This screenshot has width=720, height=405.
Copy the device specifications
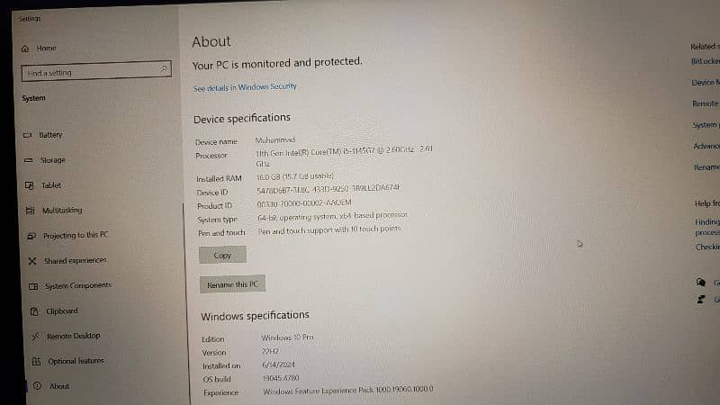tap(222, 256)
